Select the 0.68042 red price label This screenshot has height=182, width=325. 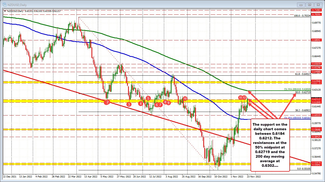click(x=316, y=40)
